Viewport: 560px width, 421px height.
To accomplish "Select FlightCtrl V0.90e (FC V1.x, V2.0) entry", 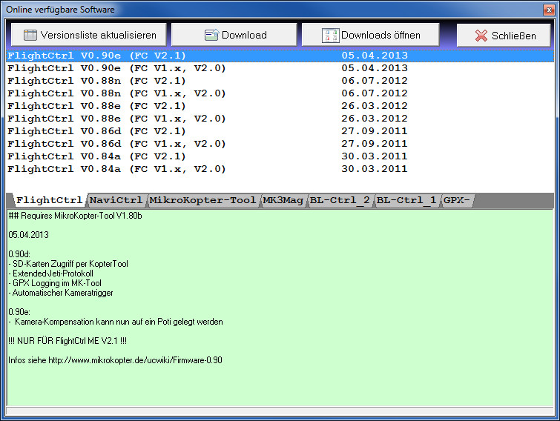I will (116, 68).
